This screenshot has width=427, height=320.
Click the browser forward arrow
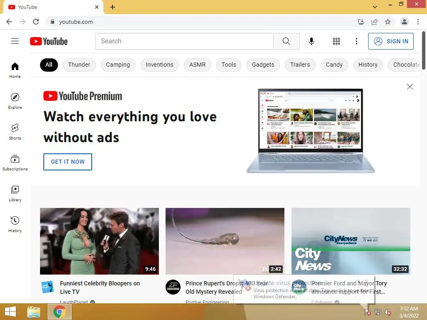coord(23,22)
